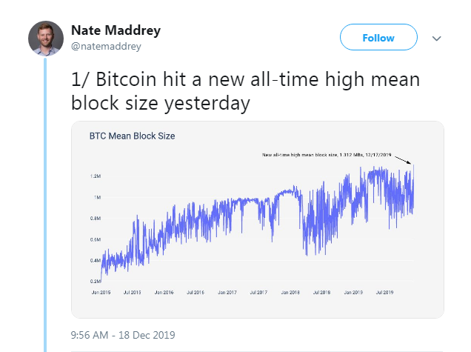Click the Jul 2016 x-axis label
Viewport: 471px width, 352px height.
(195, 292)
